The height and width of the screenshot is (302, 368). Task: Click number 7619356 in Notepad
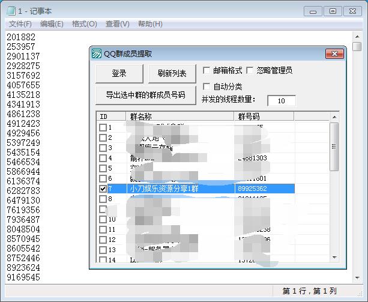click(23, 210)
